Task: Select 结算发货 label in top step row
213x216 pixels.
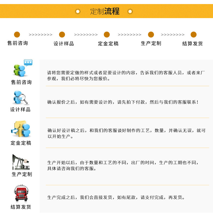Action: pyautogui.click(x=193, y=43)
